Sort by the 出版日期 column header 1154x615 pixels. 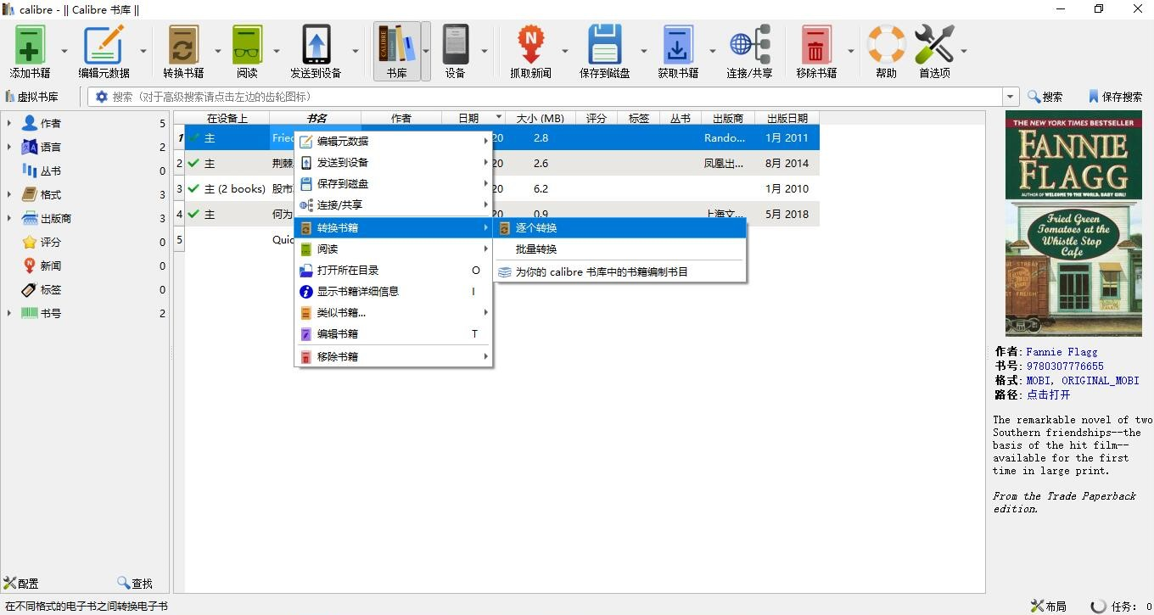787,118
